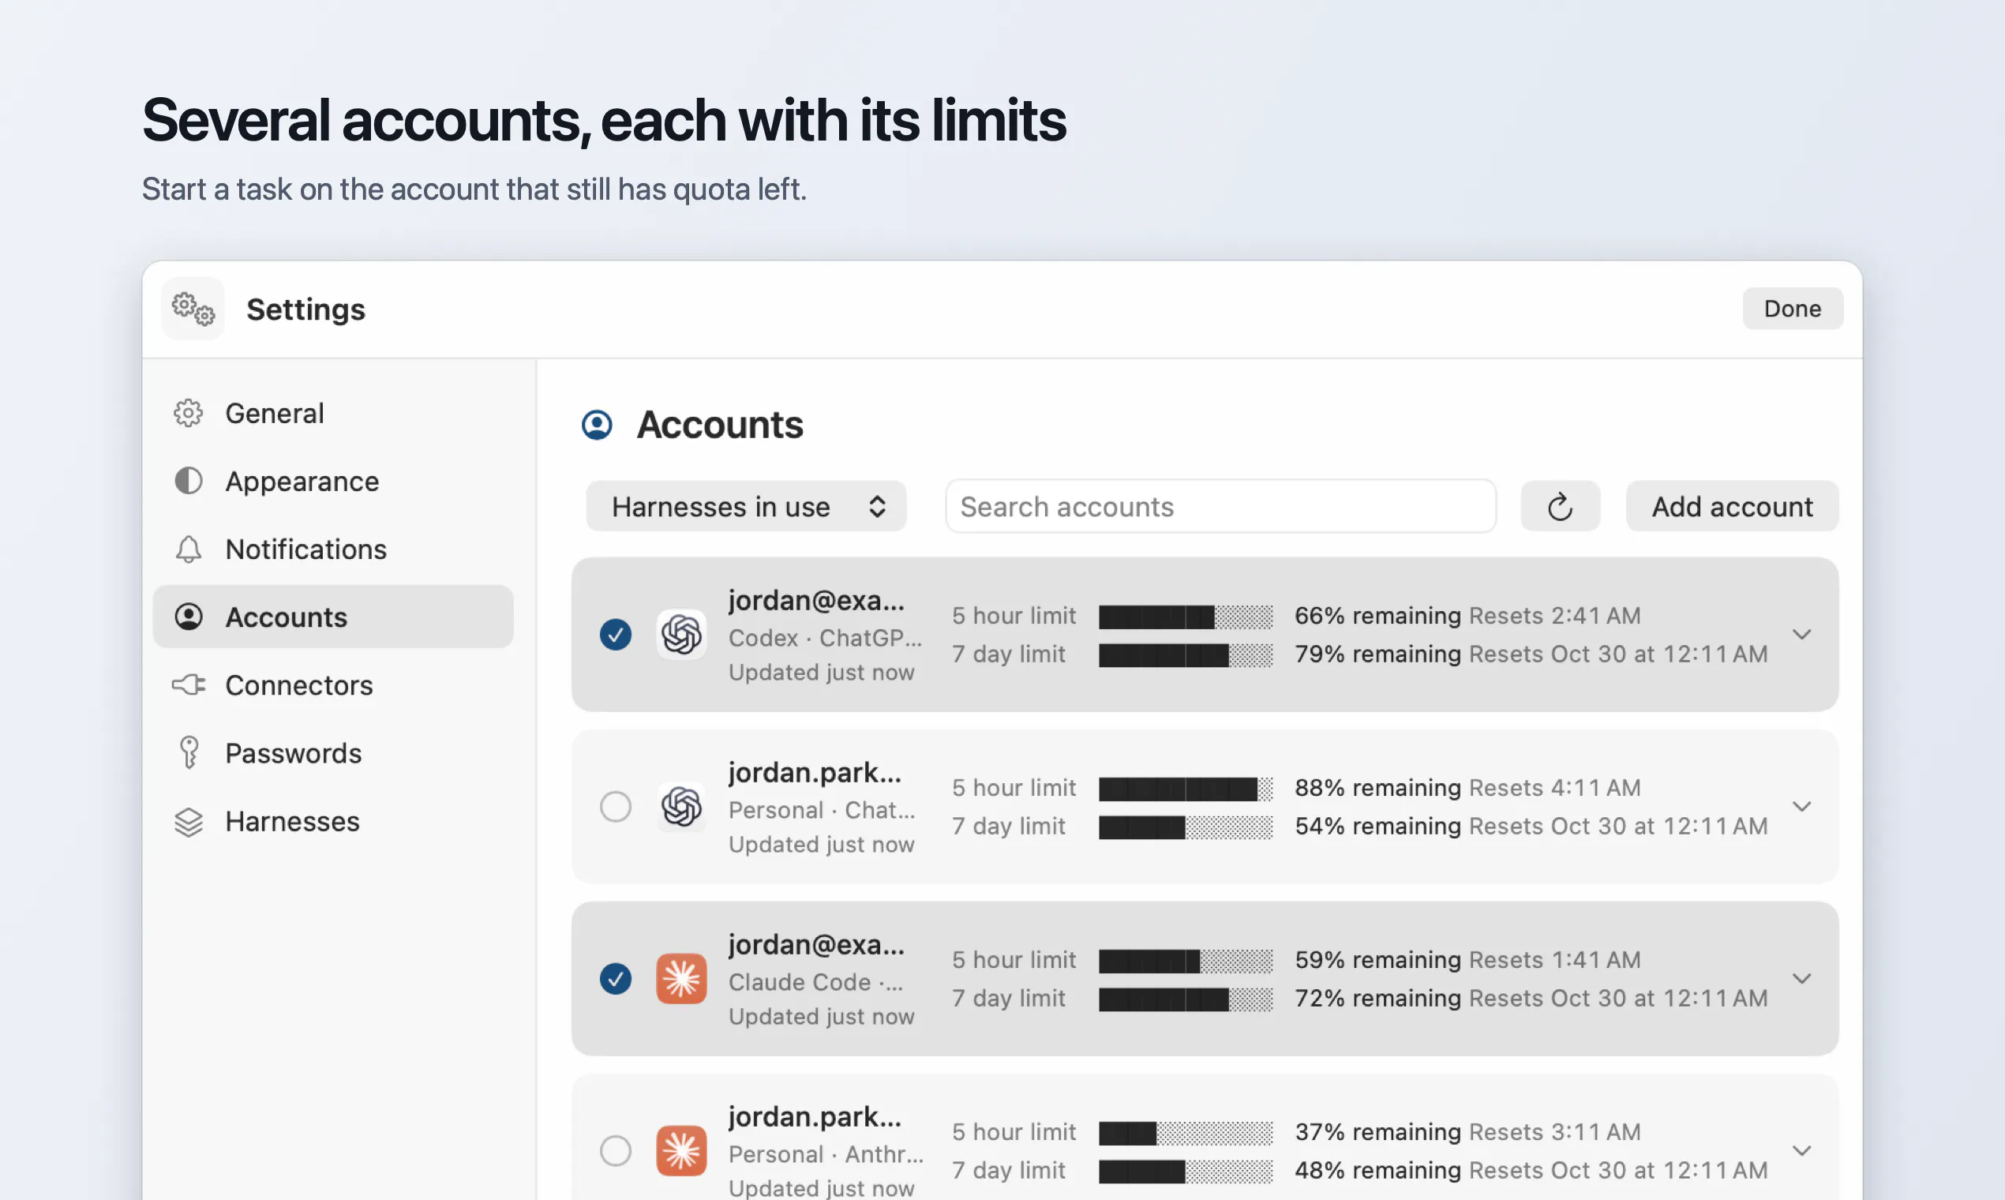Click the 88% remaining 5 hour bar
The height and width of the screenshot is (1200, 2005).
click(1186, 789)
